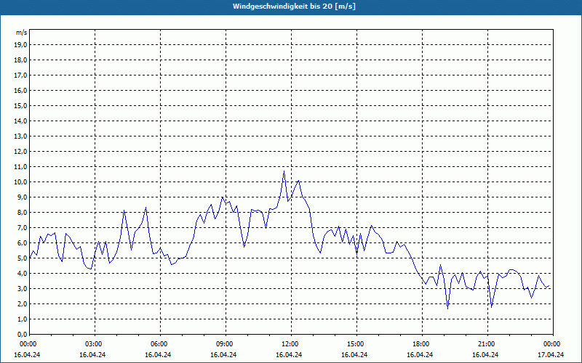Select the 18:00 time label
582x363 pixels.
tap(422, 344)
